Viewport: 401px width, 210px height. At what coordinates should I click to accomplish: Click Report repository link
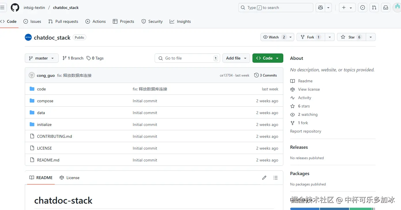tap(306, 131)
